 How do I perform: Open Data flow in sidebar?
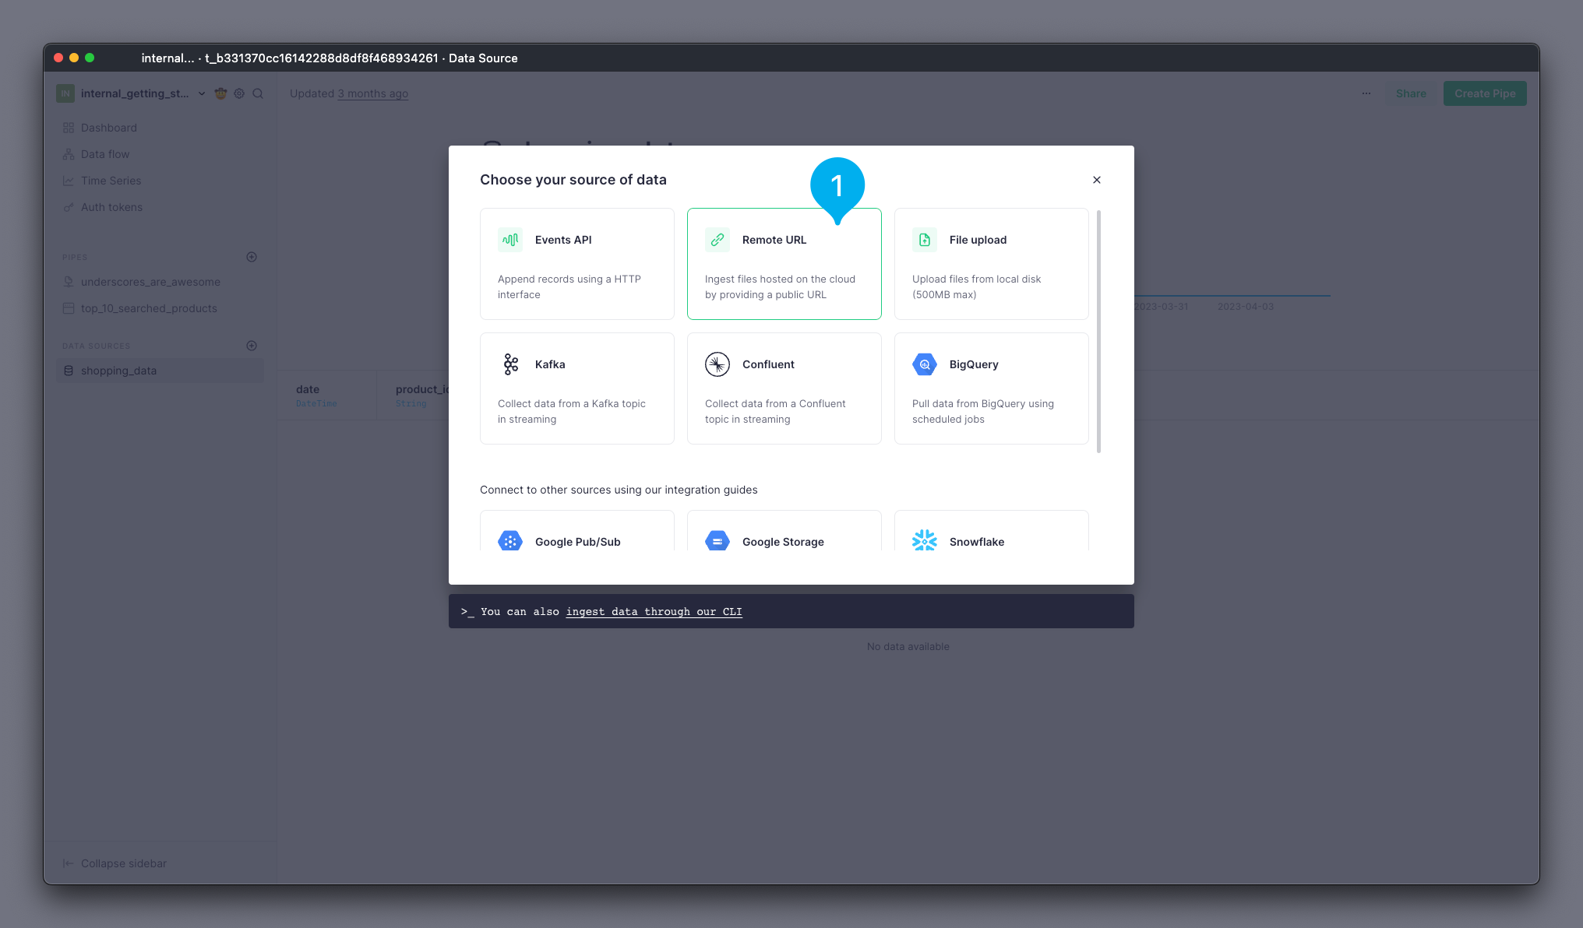click(160, 154)
